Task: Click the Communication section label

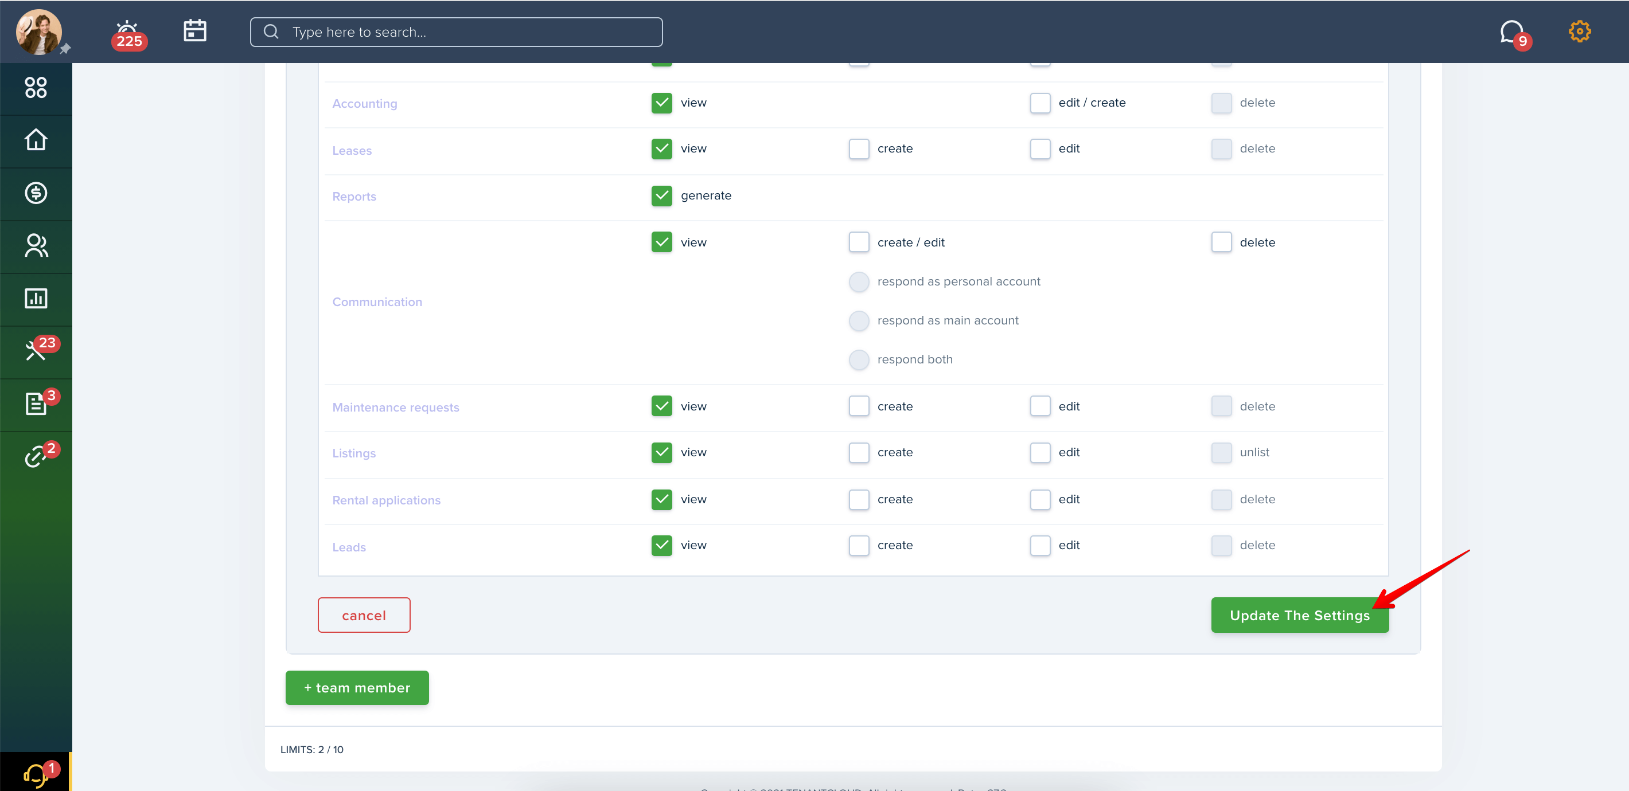Action: 377,302
